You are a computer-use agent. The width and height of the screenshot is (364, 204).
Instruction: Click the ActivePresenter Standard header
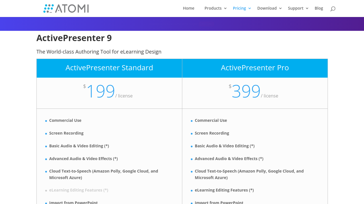point(109,68)
